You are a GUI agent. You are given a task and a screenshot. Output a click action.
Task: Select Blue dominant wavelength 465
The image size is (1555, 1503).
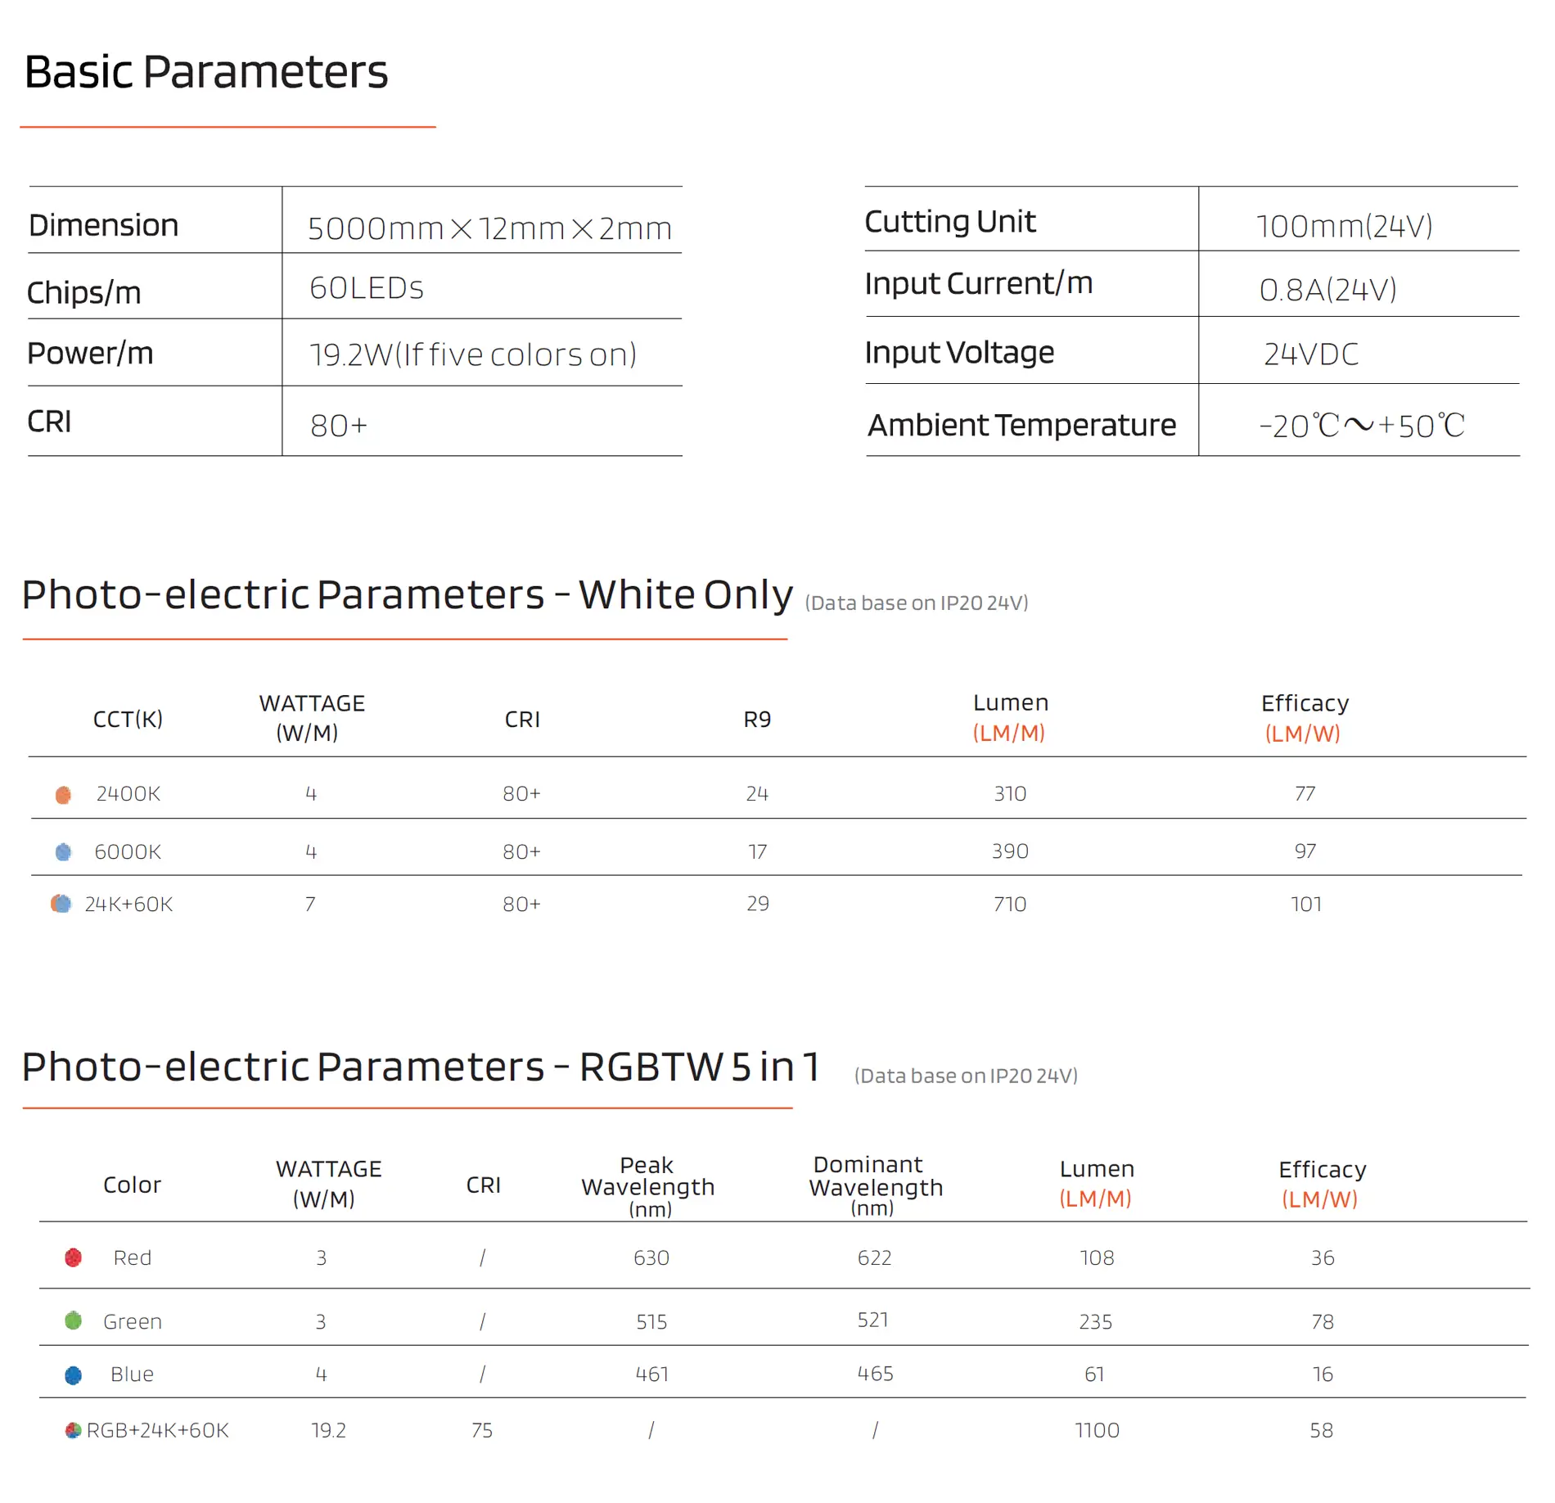click(875, 1374)
